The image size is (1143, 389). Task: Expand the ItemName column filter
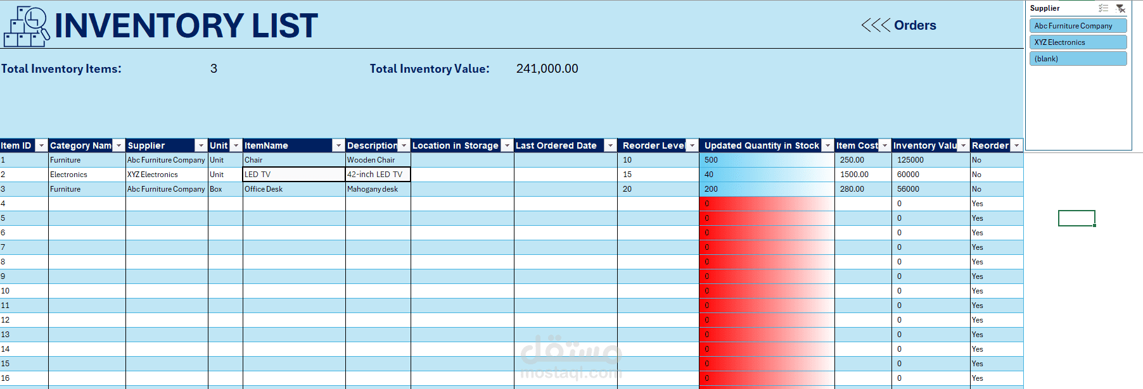tap(338, 145)
